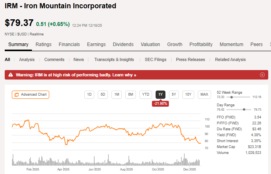
Task: Switch chart to 5D range
Action: [x=103, y=94]
